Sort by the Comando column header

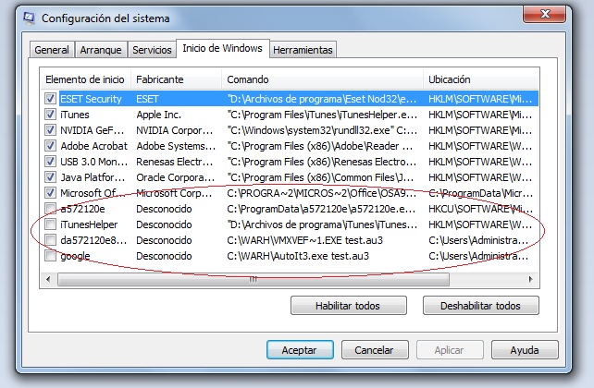(x=322, y=79)
